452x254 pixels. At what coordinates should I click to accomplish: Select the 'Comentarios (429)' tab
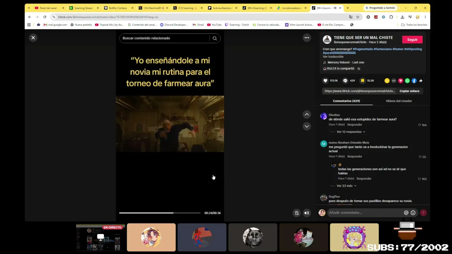pyautogui.click(x=346, y=101)
